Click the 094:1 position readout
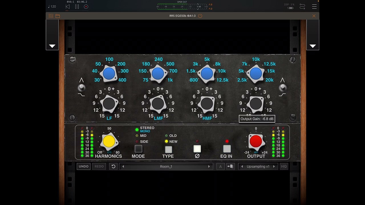 pyautogui.click(x=70, y=2)
